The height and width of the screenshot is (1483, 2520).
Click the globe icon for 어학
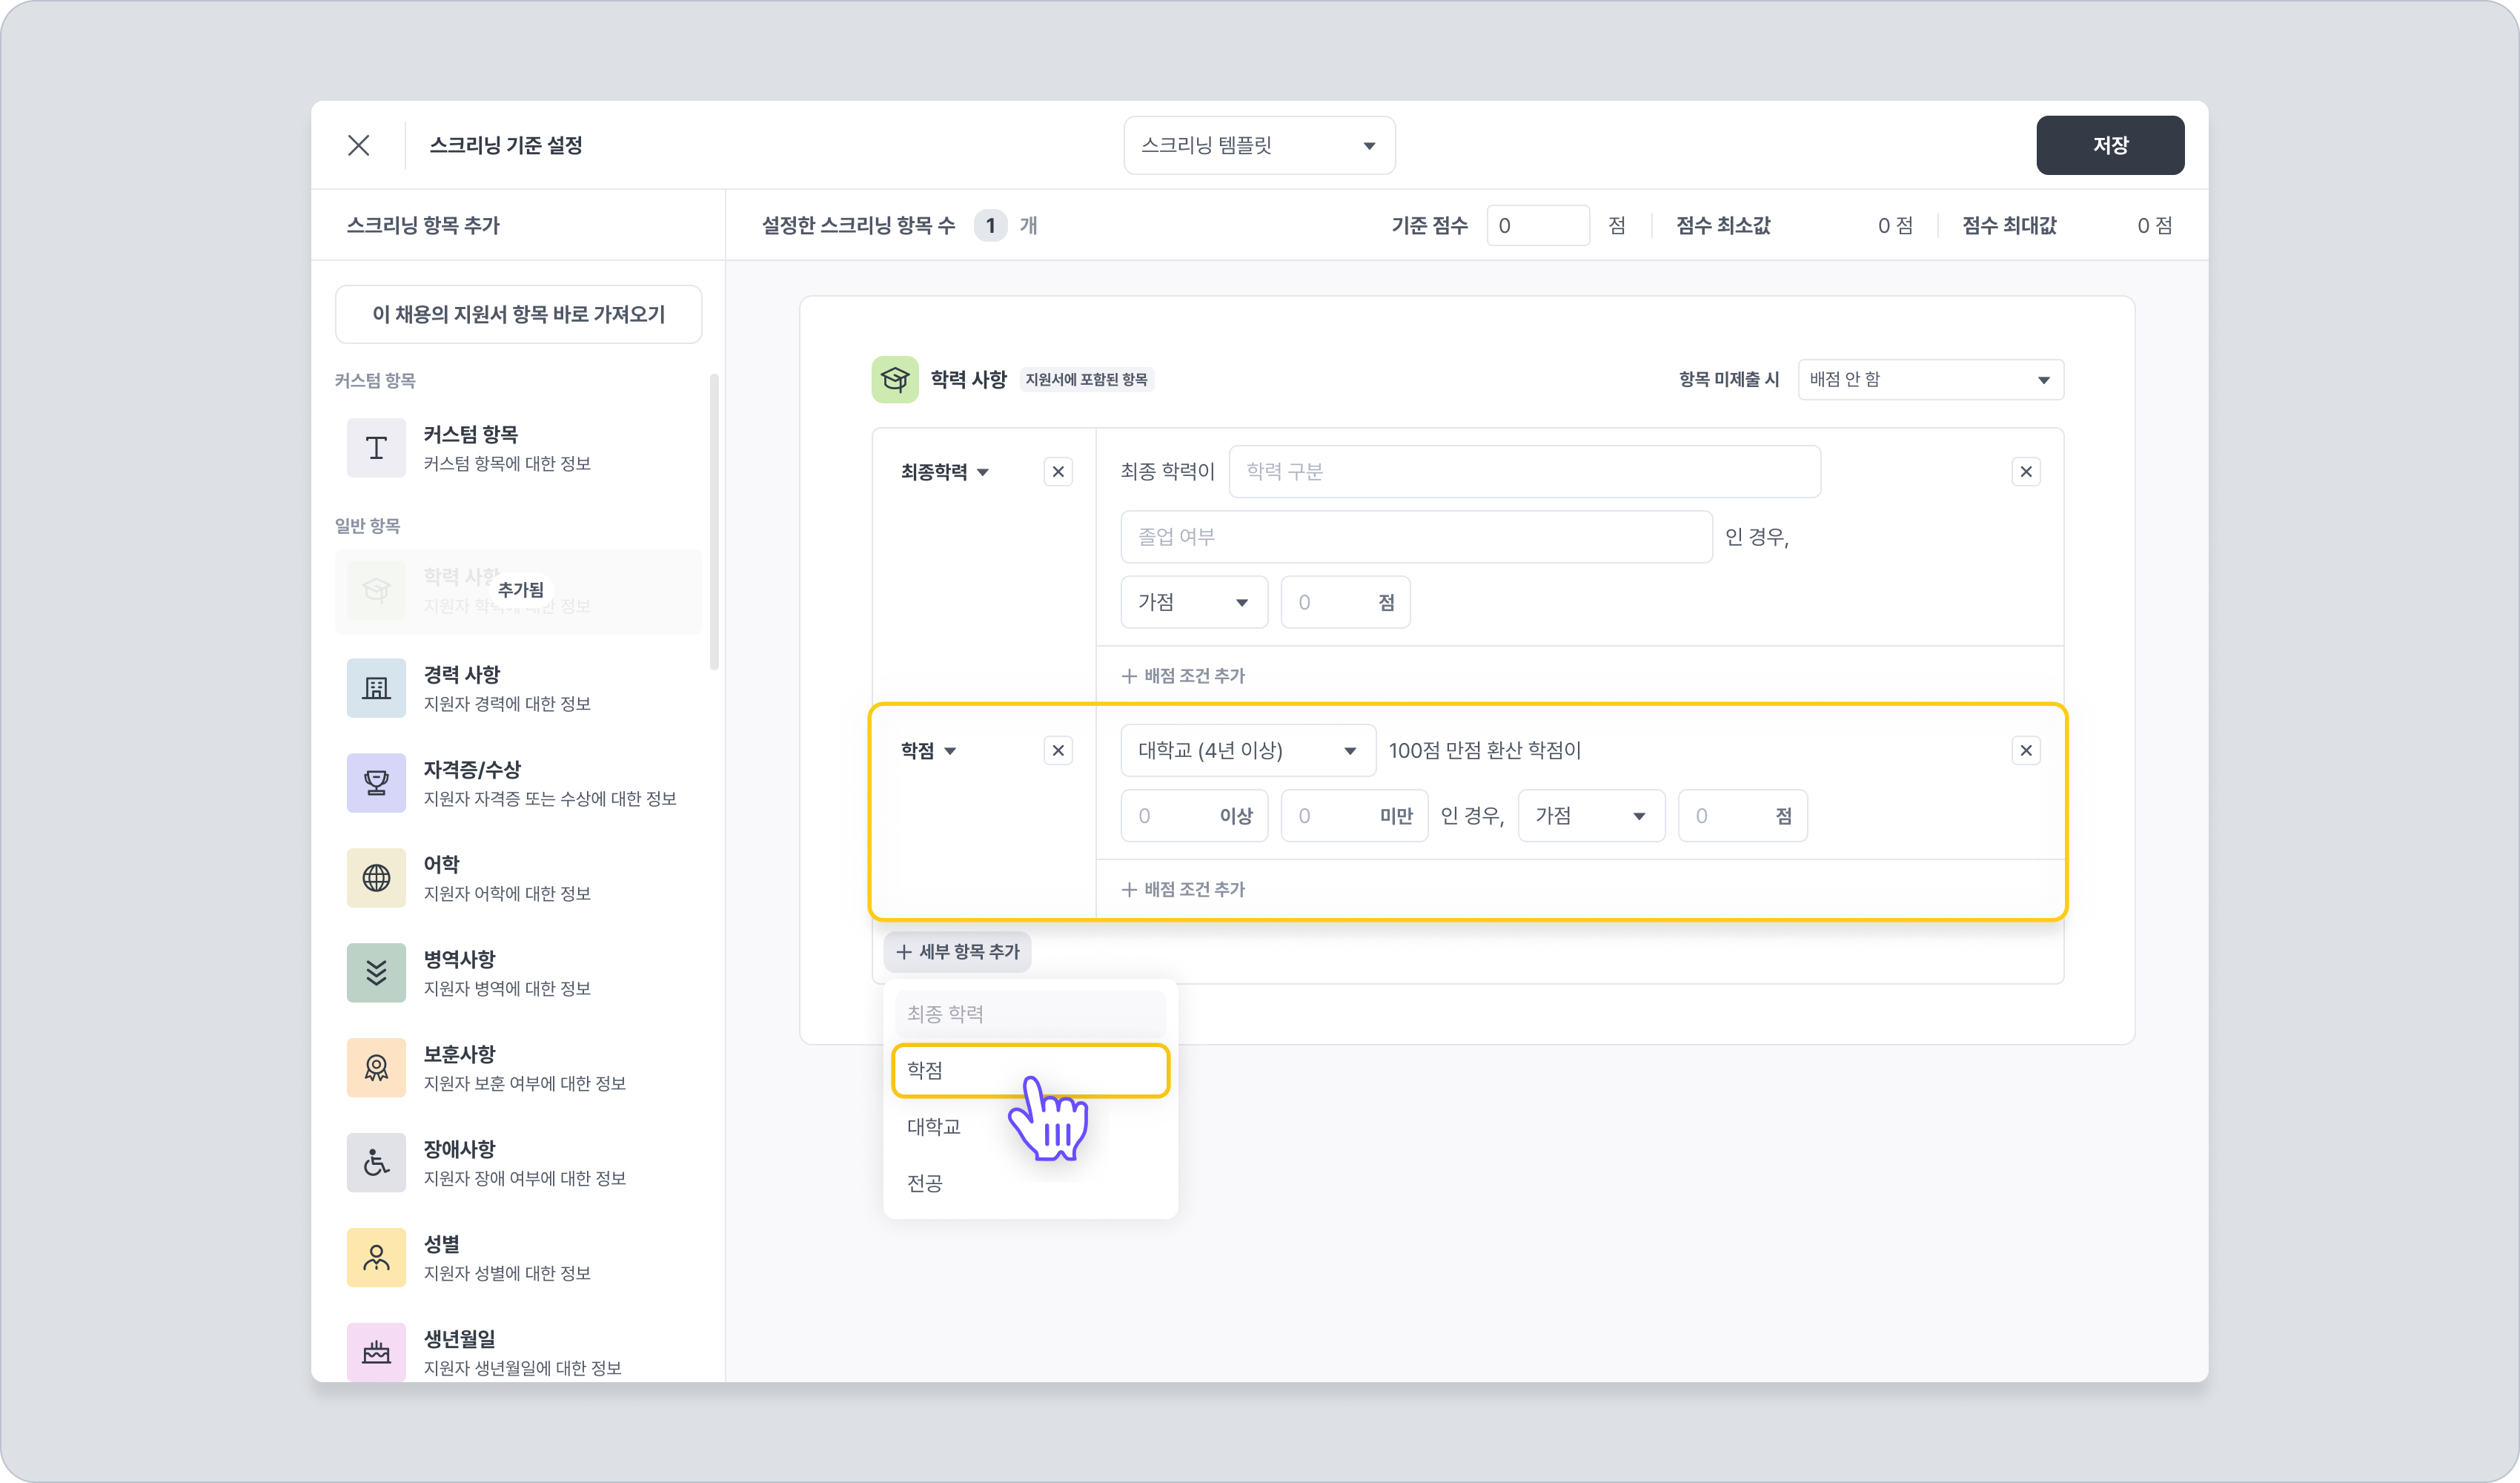click(x=376, y=878)
